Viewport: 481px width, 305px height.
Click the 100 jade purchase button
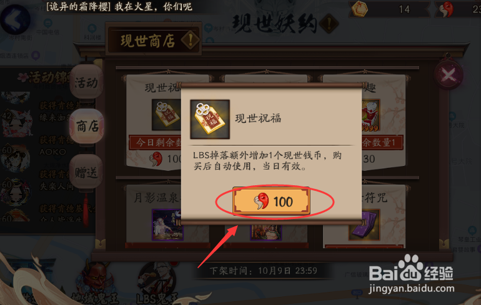pos(271,201)
